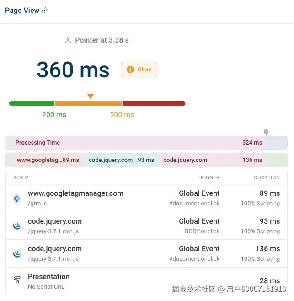Click the 89 ms duration value in table

[x=270, y=193]
